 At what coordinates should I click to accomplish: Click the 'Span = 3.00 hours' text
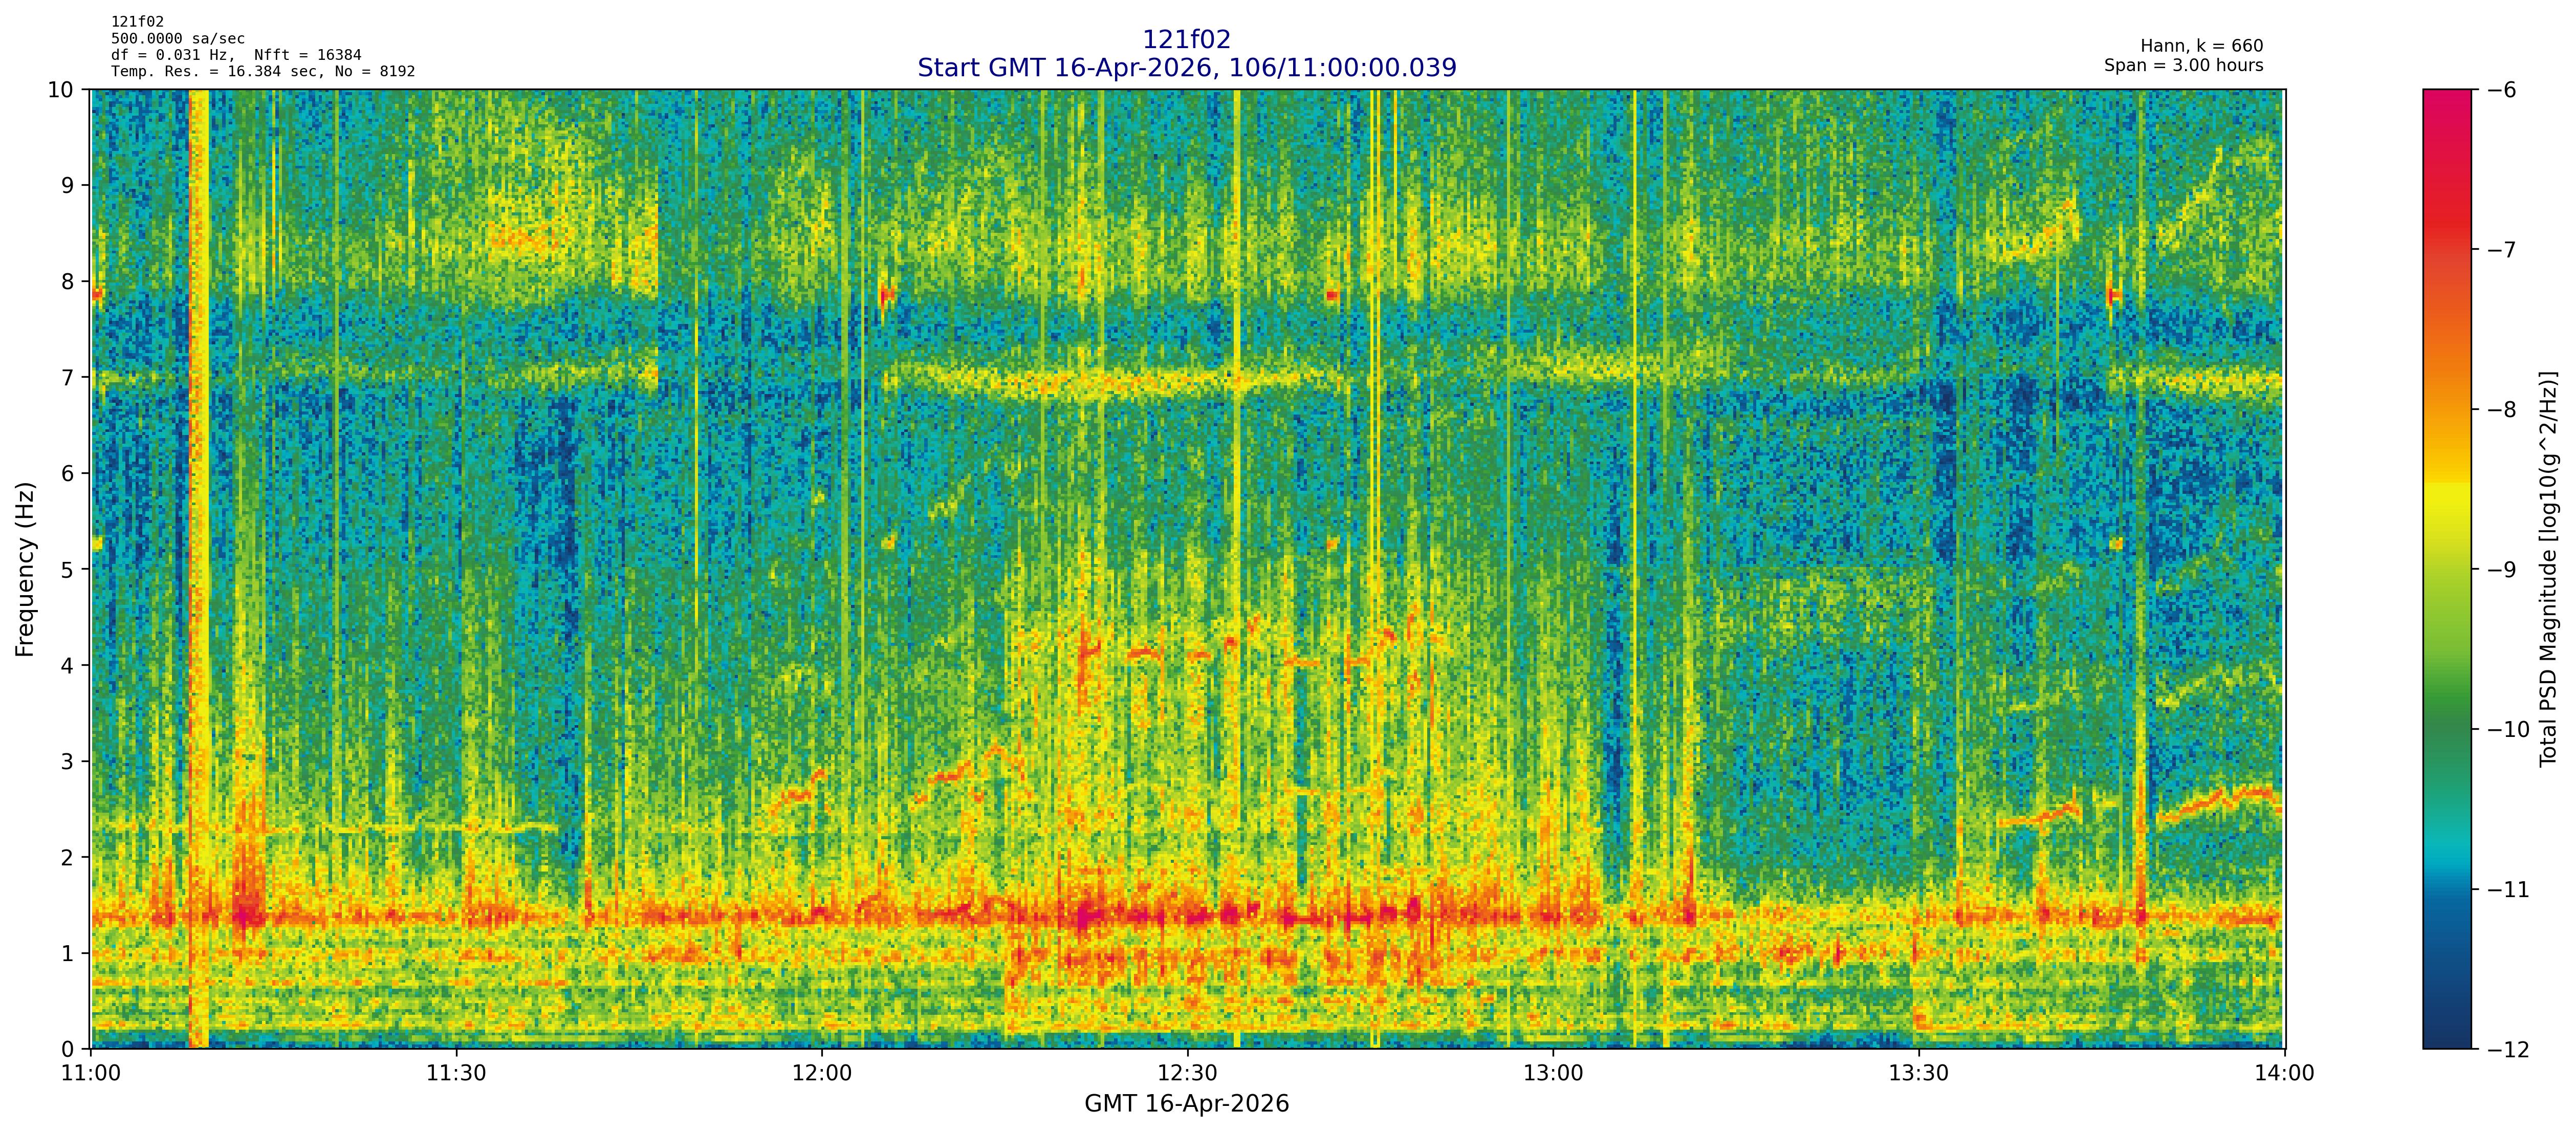click(x=2183, y=65)
